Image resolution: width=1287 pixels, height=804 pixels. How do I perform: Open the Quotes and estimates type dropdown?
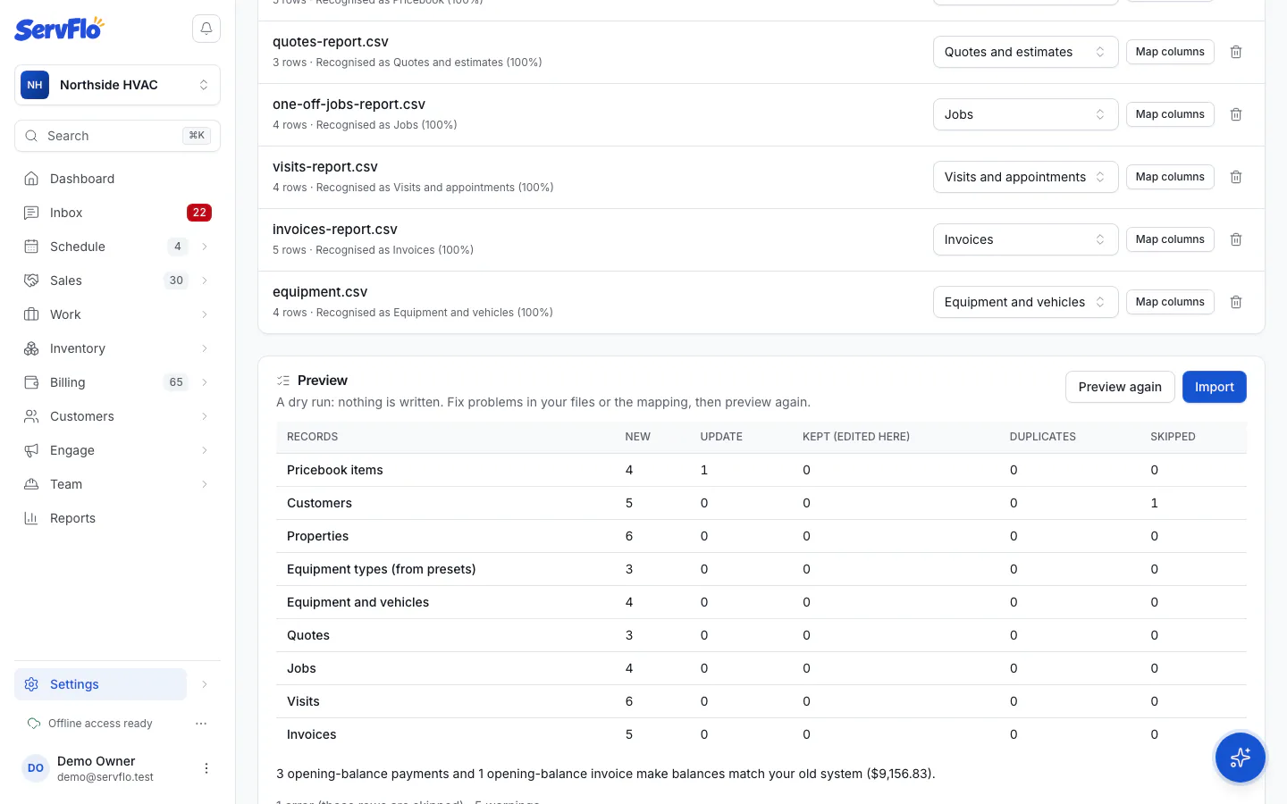tap(1025, 52)
